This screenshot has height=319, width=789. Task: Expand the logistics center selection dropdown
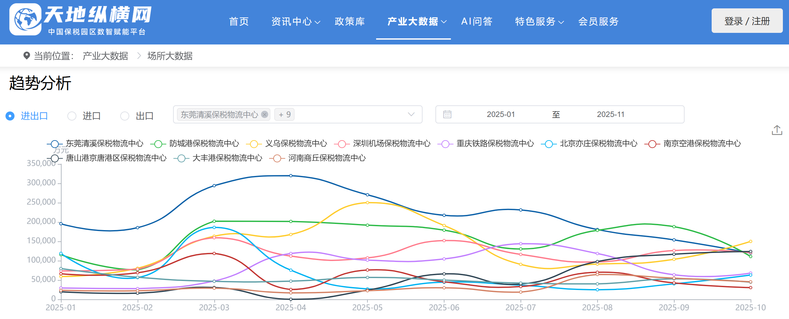pyautogui.click(x=411, y=114)
